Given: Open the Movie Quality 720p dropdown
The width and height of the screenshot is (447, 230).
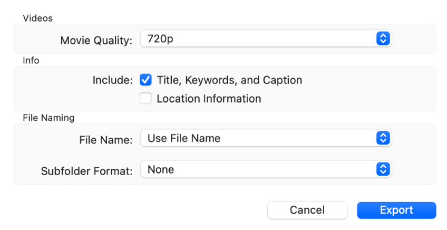Looking at the screenshot, I should [258, 39].
